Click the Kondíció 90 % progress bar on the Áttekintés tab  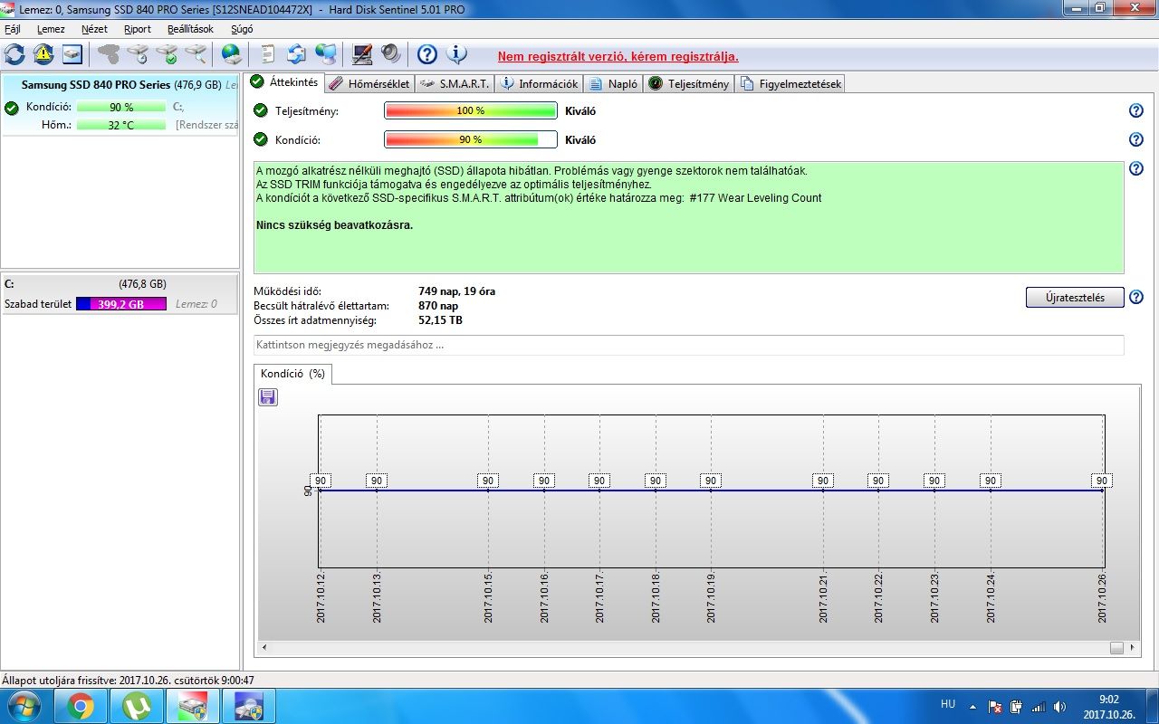click(470, 140)
